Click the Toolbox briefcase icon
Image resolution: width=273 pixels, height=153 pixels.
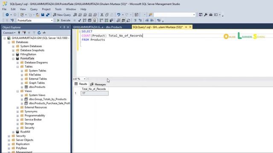tap(211, 15)
